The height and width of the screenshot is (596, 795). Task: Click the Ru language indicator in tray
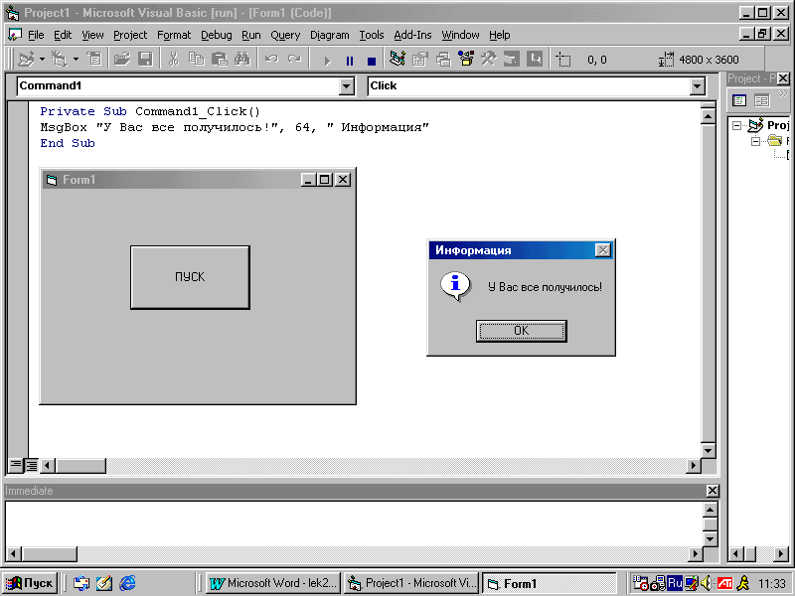(x=675, y=583)
